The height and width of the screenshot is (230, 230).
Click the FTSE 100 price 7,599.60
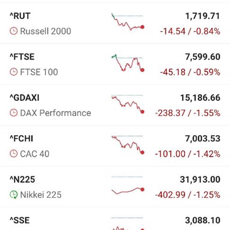[x=202, y=57]
